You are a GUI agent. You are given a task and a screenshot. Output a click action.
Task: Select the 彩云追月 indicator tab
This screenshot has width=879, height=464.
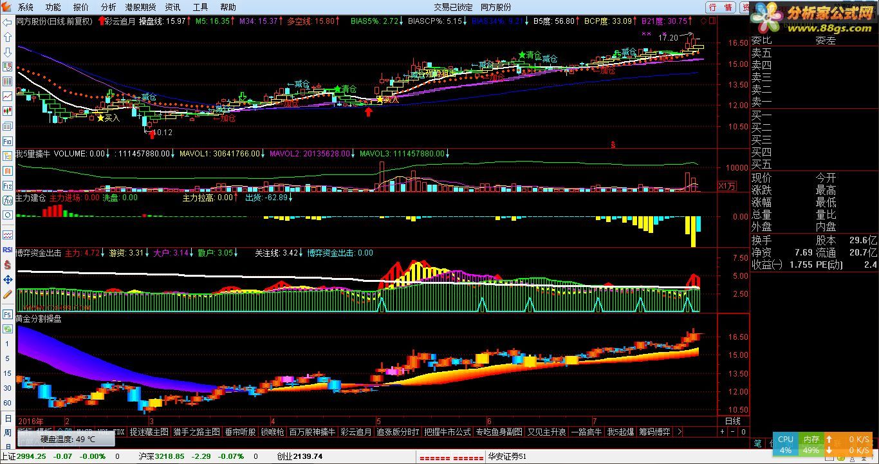pos(356,432)
